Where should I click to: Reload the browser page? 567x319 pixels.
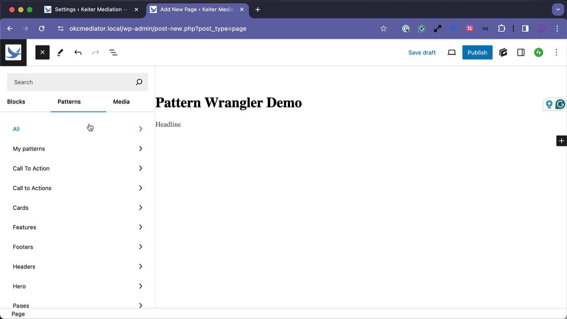click(42, 28)
